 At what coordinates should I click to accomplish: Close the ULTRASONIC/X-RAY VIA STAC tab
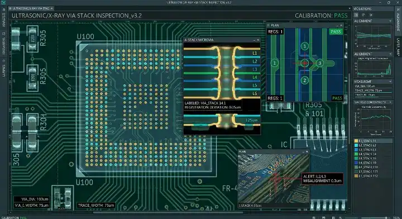click(x=51, y=8)
